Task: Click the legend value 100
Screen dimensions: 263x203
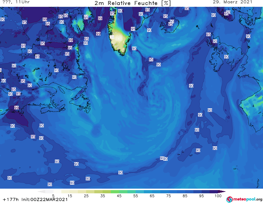Action: pos(218,196)
